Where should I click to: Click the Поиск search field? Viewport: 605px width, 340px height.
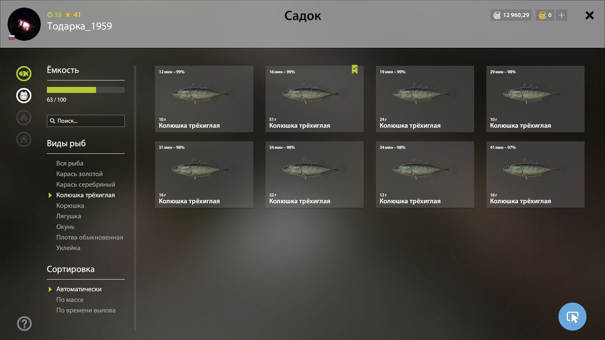[x=86, y=121]
